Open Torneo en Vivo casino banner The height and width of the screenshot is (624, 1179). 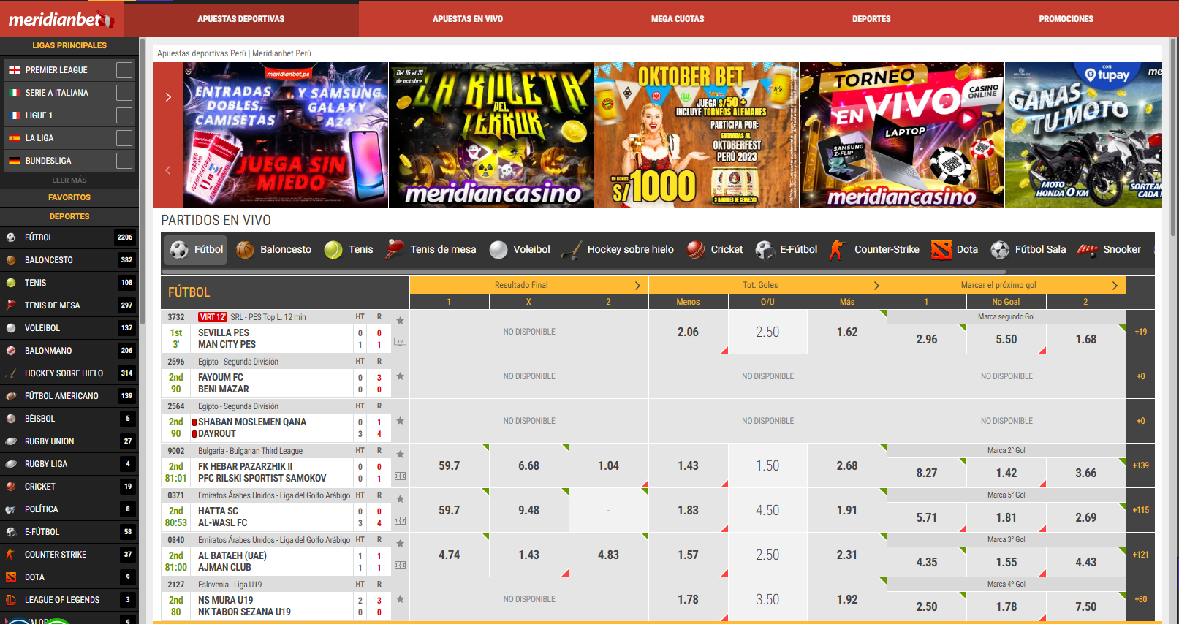(x=902, y=134)
